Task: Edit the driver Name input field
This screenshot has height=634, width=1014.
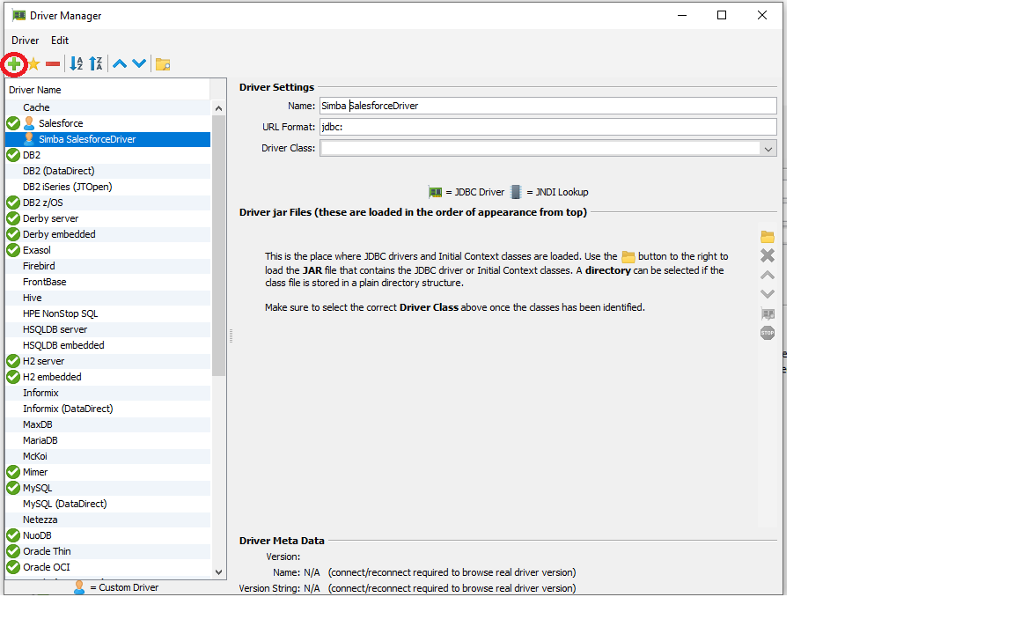Action: point(546,105)
